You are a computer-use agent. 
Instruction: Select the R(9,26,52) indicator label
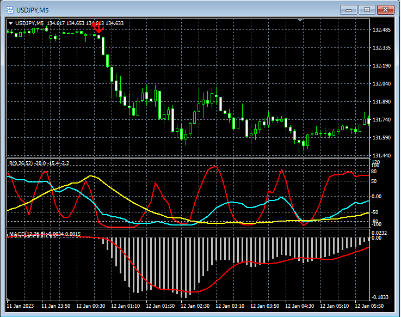click(x=21, y=163)
